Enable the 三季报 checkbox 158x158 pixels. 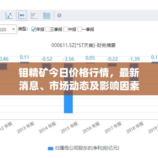pyautogui.click(x=48, y=30)
